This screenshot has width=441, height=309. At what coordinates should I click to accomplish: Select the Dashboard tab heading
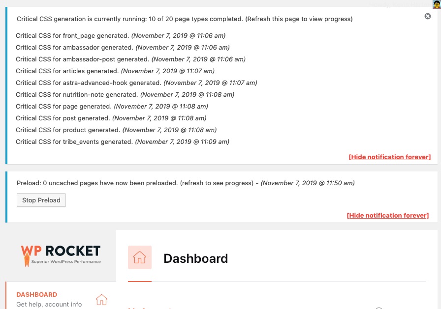195,258
